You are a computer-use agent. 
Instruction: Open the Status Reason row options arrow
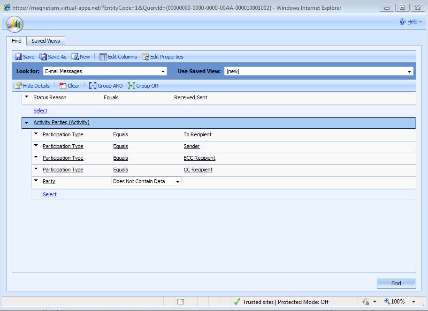27,97
